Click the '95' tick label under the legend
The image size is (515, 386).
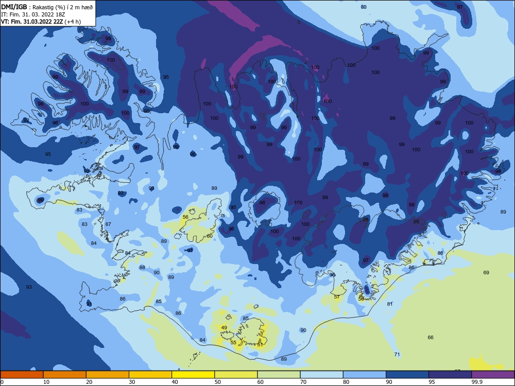[432, 382]
